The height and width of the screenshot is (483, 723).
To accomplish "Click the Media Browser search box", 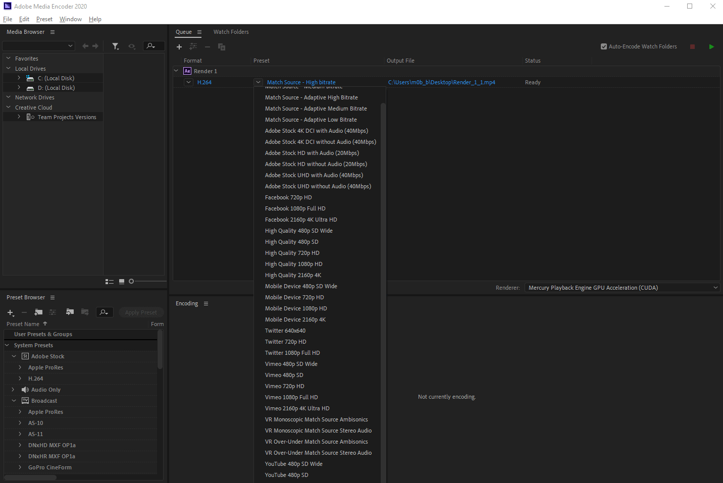I will (x=153, y=46).
